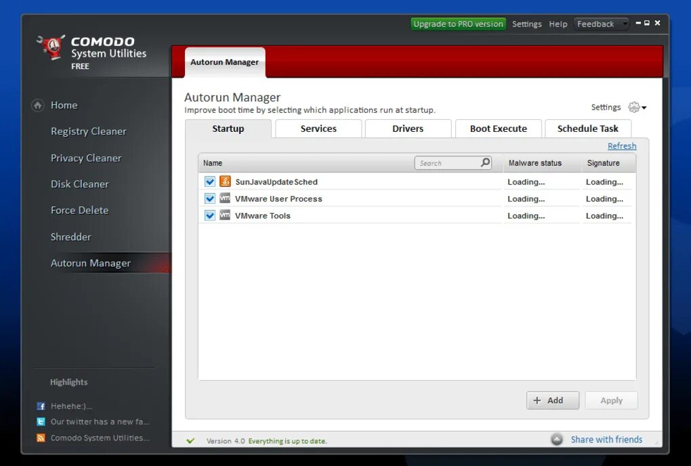The image size is (691, 466).
Task: Open Disk Cleaner from the sidebar
Action: (80, 184)
